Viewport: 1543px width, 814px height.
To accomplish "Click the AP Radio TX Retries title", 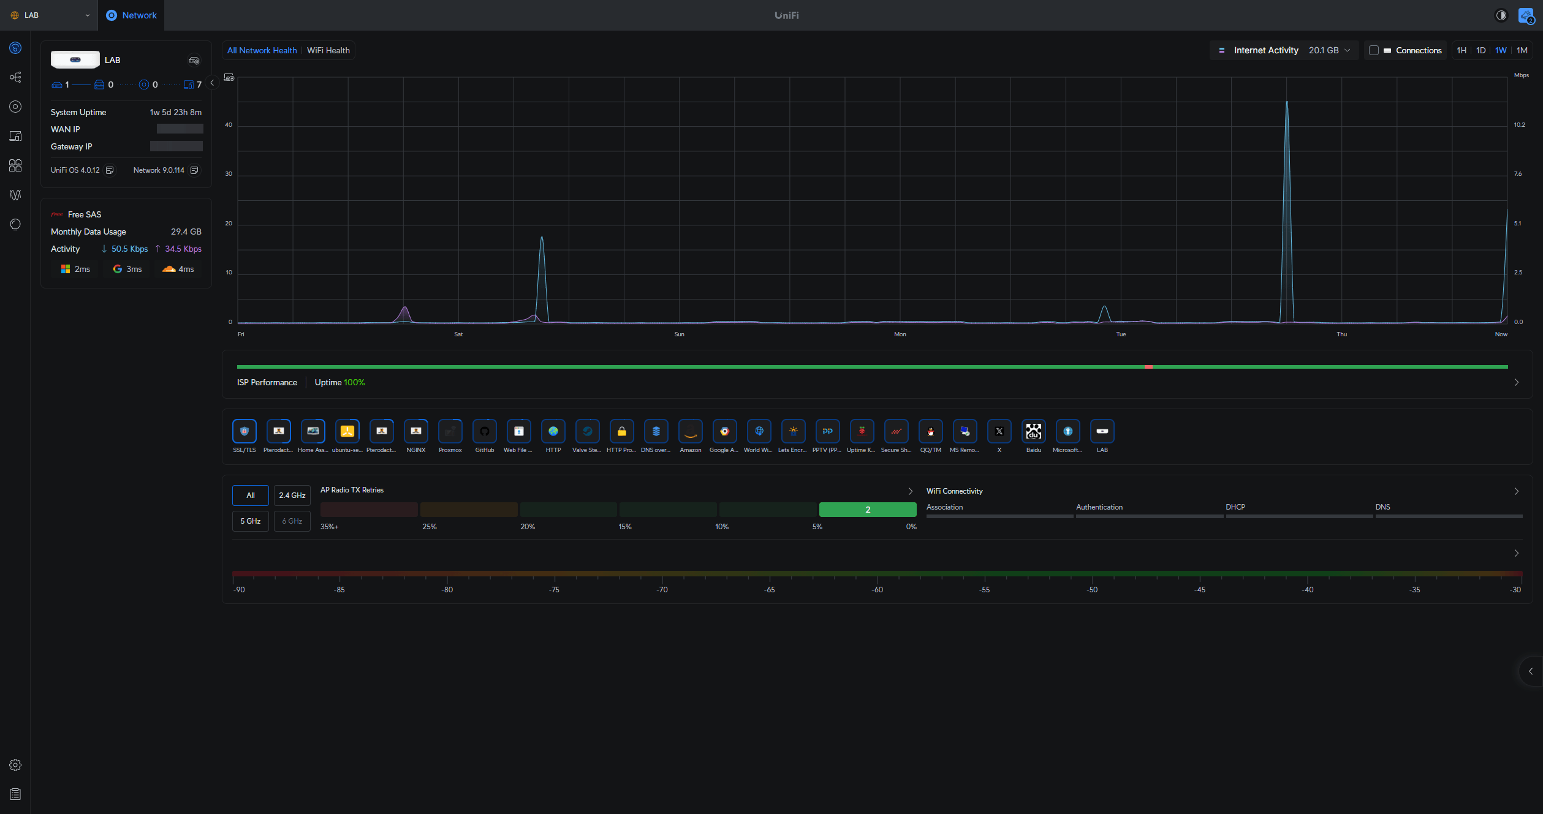I will click(x=352, y=490).
